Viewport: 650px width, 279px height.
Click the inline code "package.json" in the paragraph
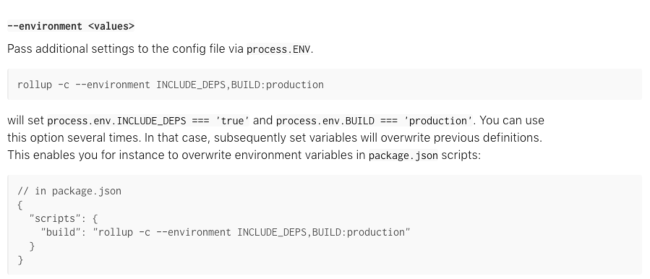click(x=403, y=155)
